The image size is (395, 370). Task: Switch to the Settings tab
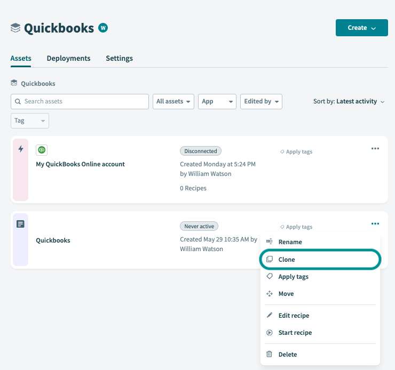[119, 58]
